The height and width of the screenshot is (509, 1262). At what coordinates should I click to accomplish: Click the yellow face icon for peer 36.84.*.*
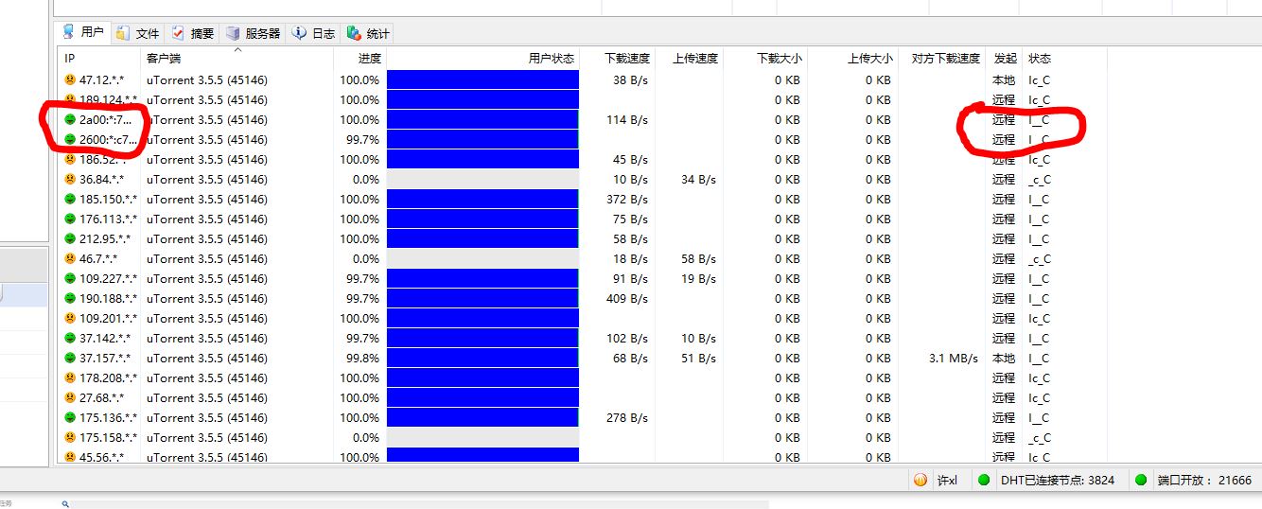70,180
